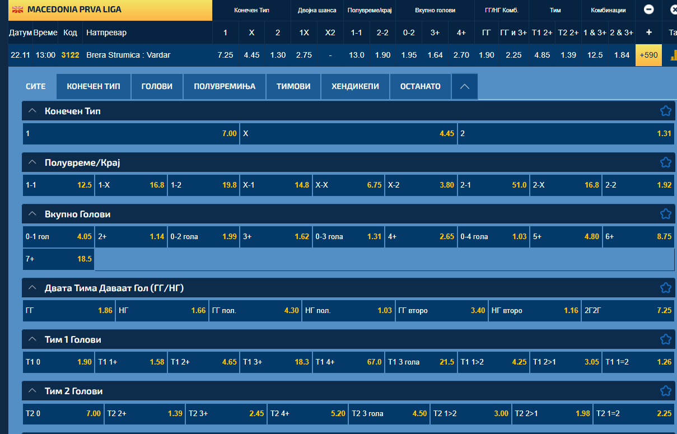Click the yellow +590 more markets button
This screenshot has width=677, height=434.
click(648, 55)
